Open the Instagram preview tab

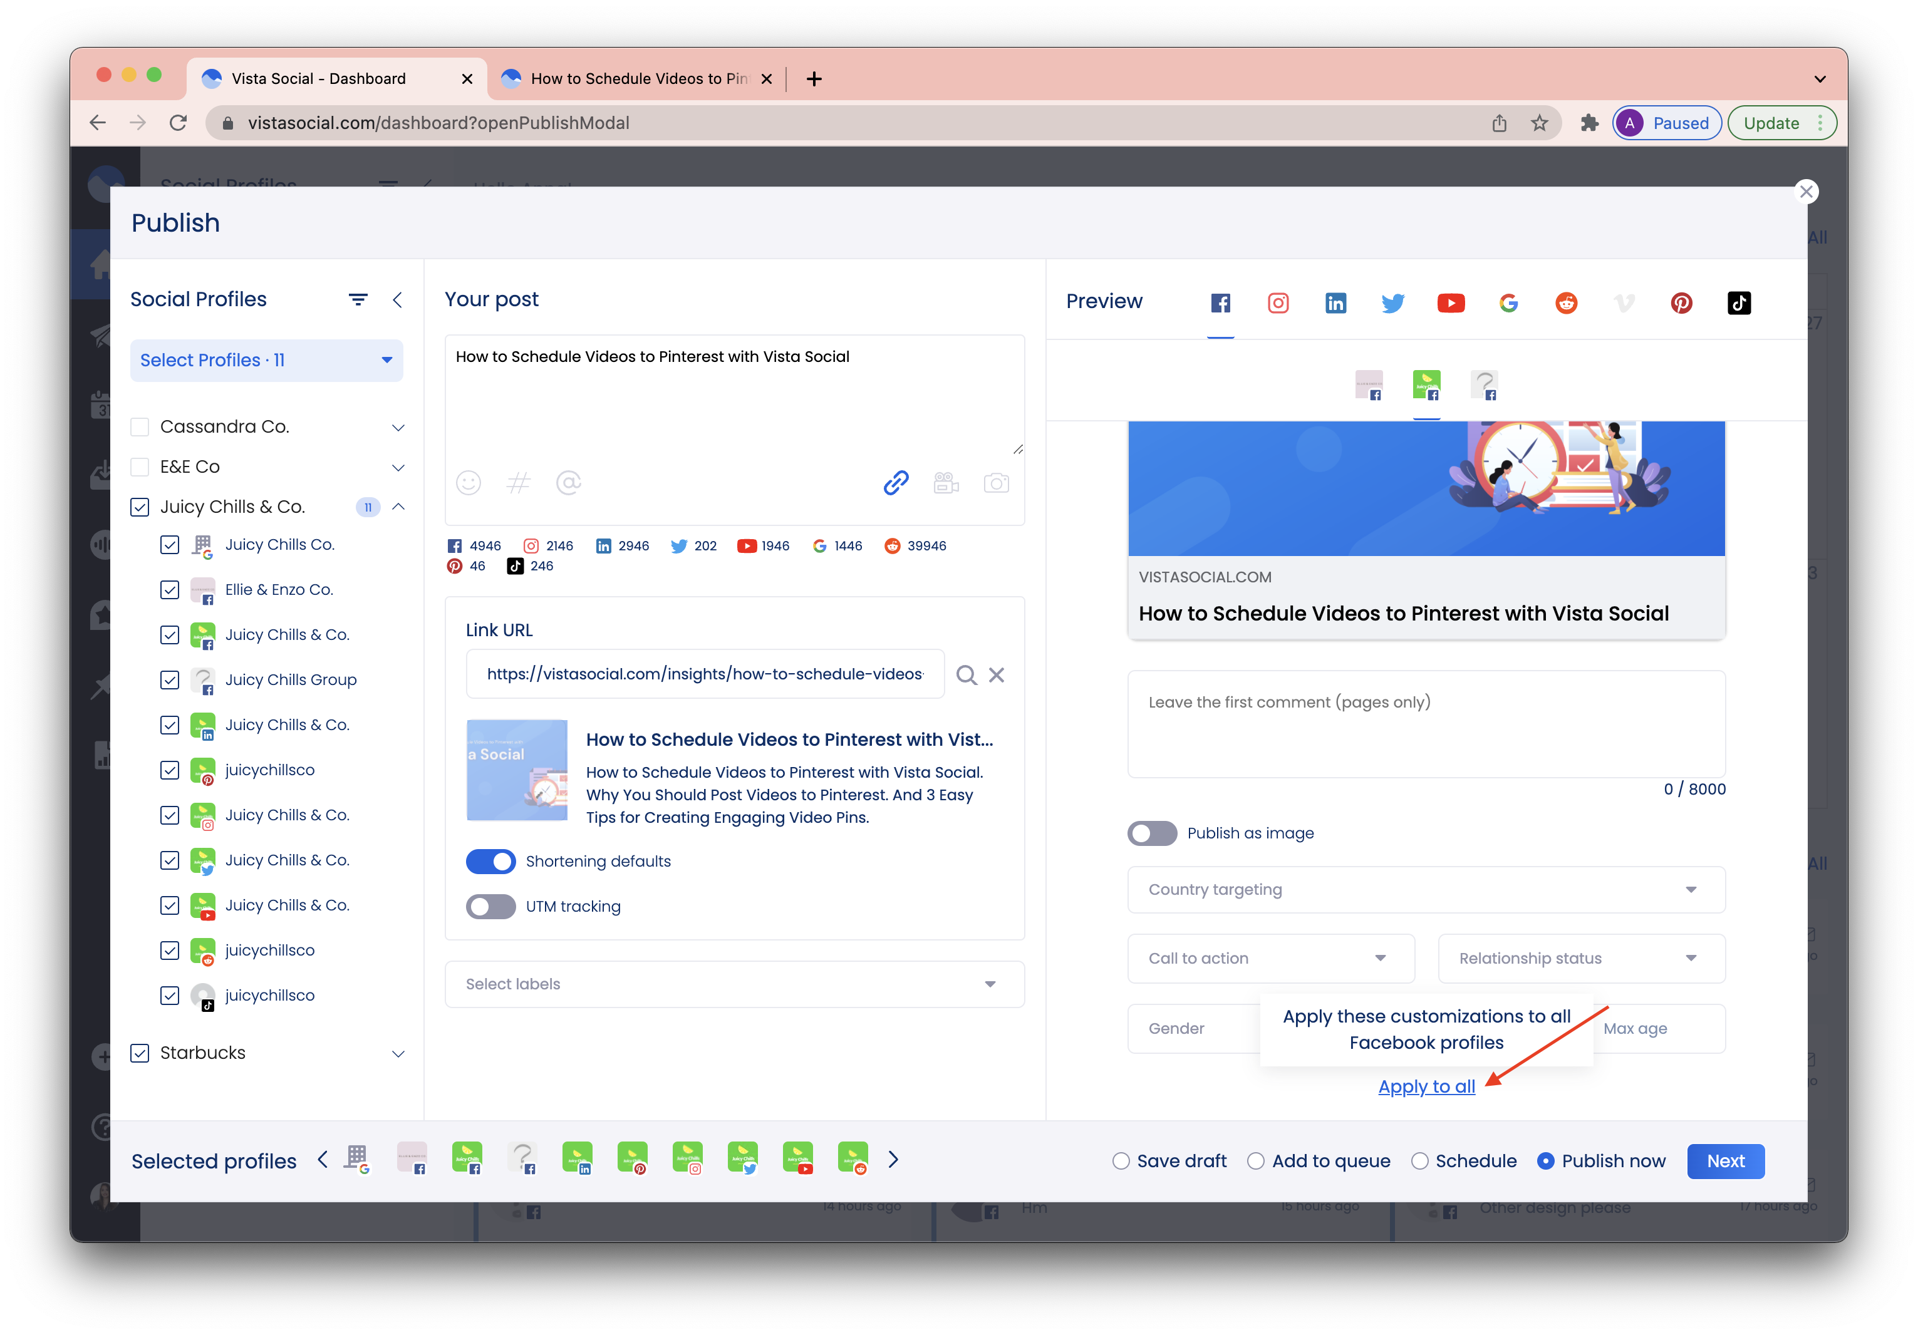click(1277, 303)
